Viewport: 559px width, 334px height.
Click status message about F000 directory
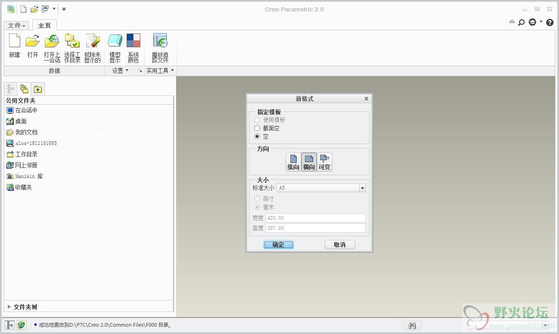[105, 325]
